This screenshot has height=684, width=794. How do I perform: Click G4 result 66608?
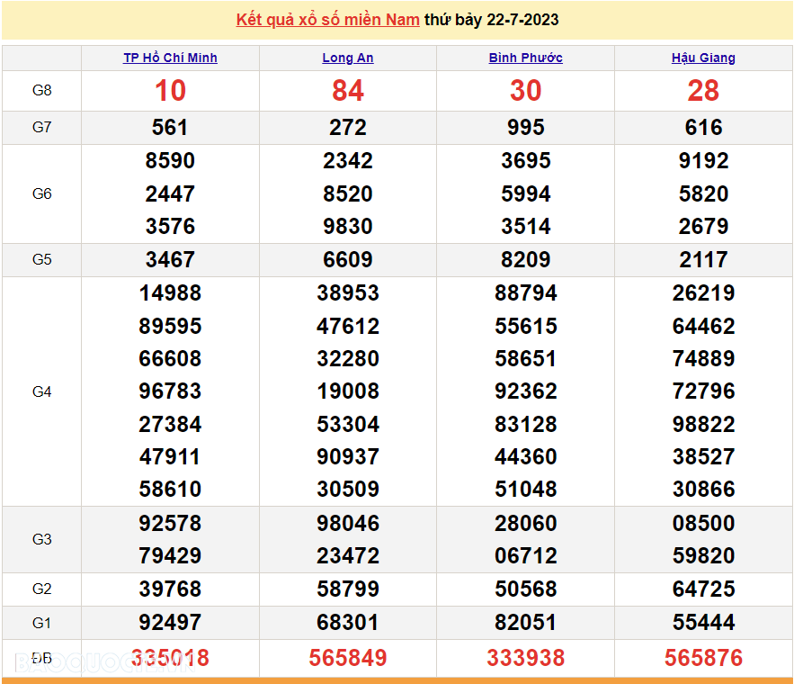click(170, 358)
